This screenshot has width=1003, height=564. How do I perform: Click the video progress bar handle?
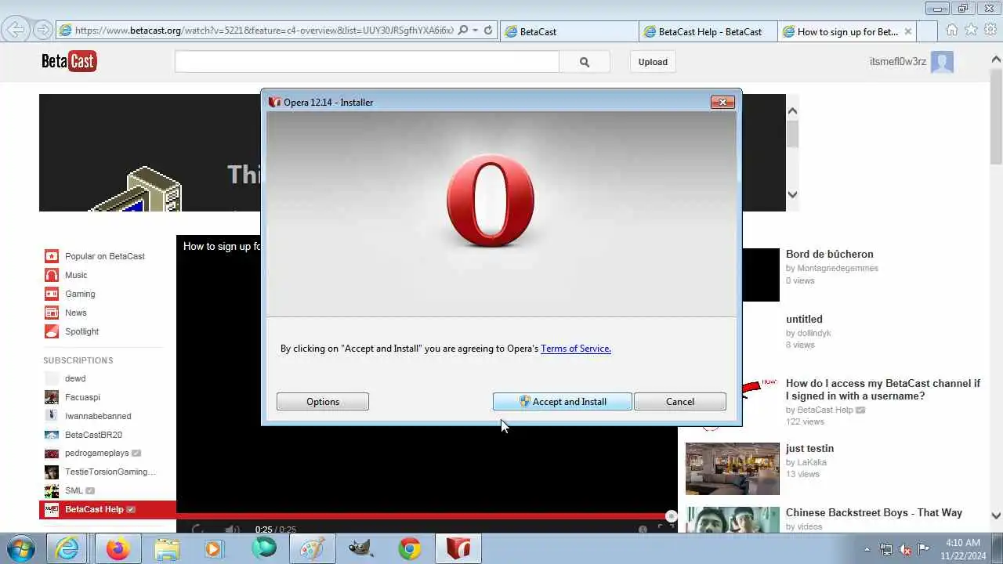click(671, 515)
